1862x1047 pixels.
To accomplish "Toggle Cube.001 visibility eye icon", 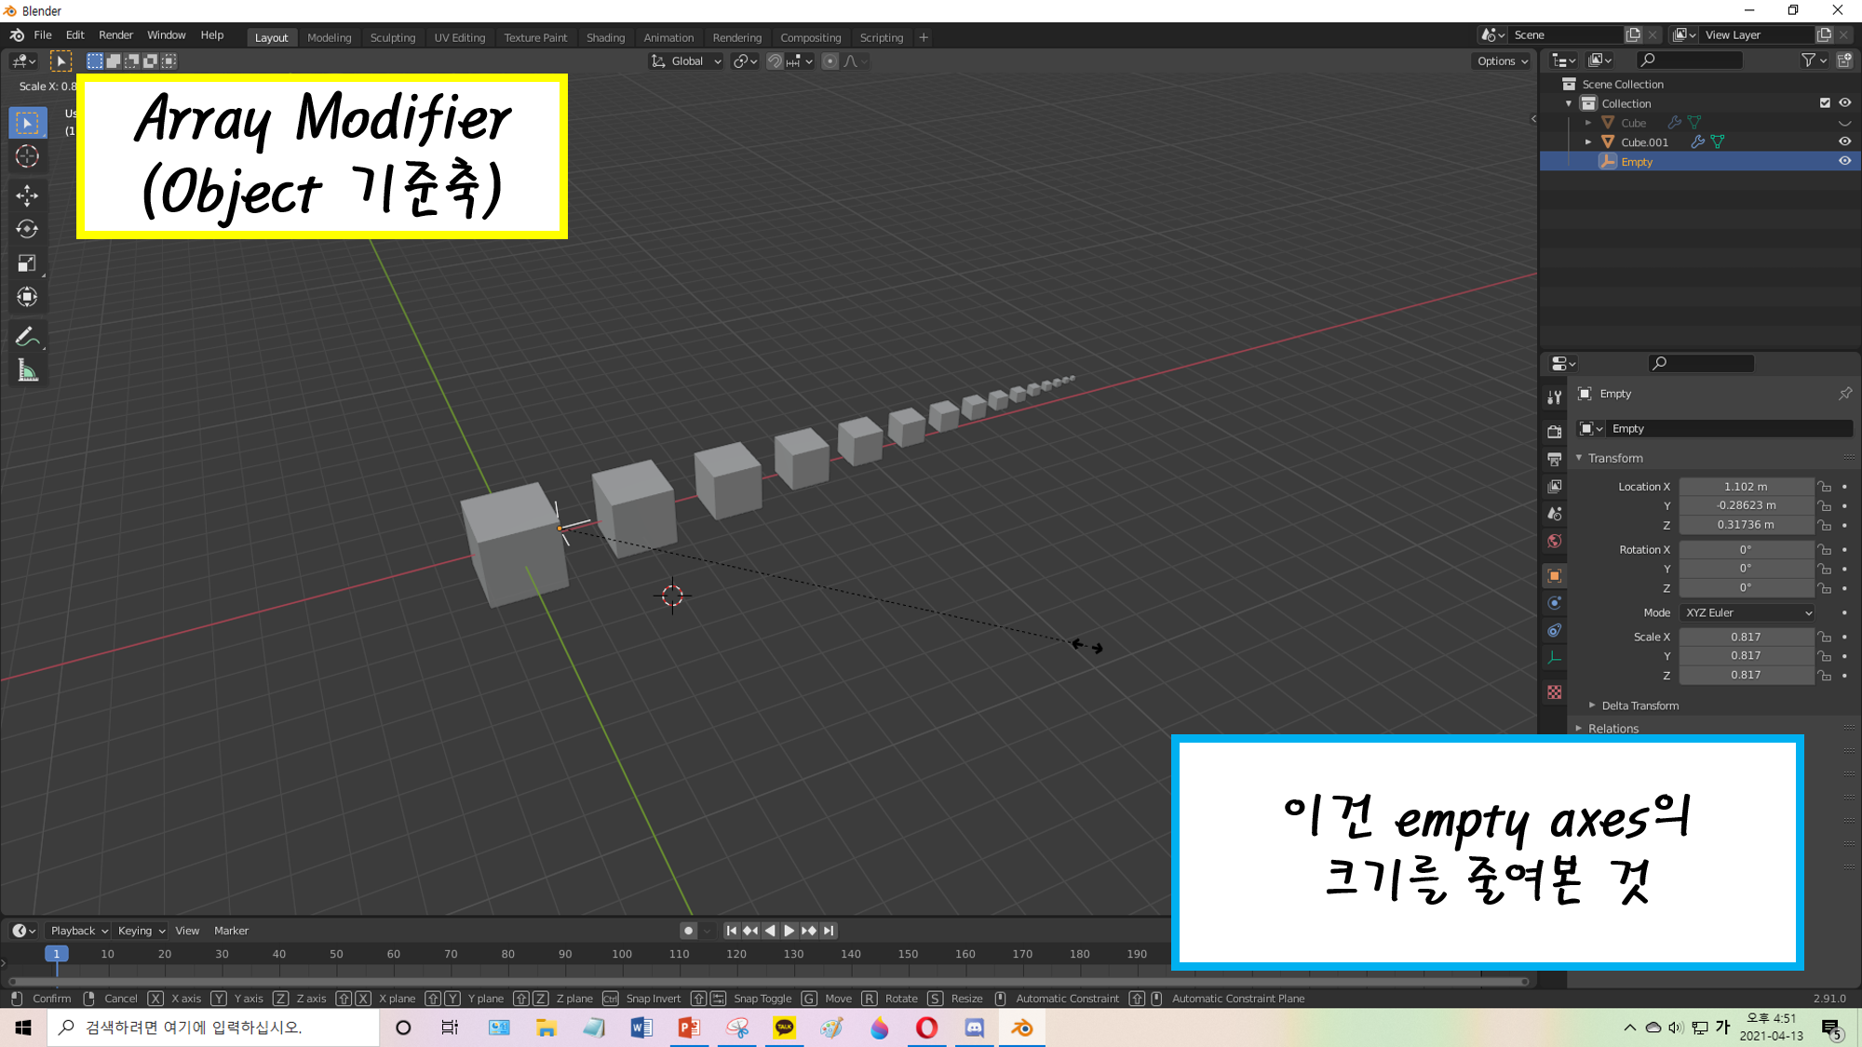I will [x=1844, y=141].
